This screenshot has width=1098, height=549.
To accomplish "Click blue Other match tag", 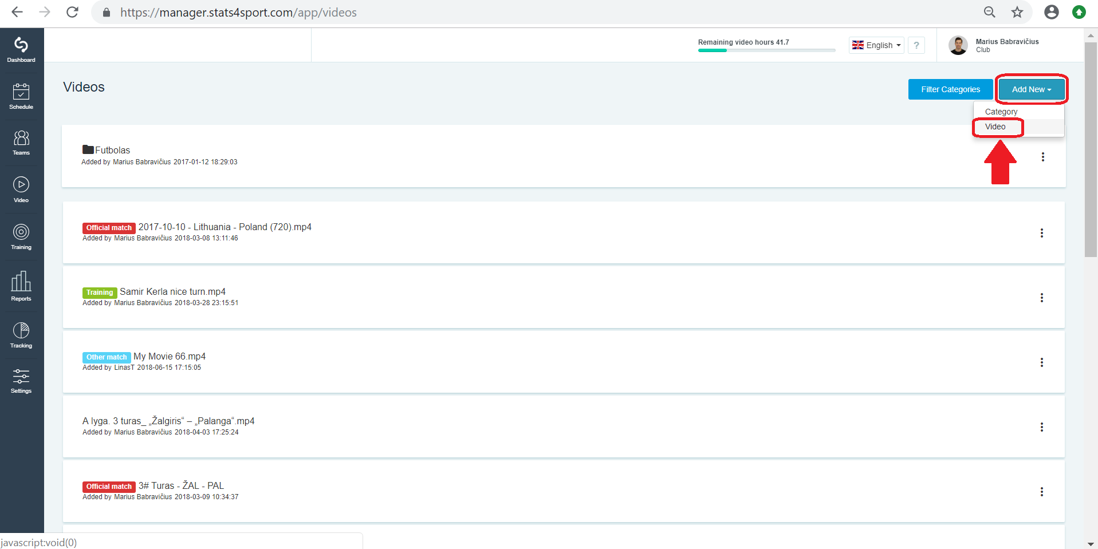I will pyautogui.click(x=107, y=357).
